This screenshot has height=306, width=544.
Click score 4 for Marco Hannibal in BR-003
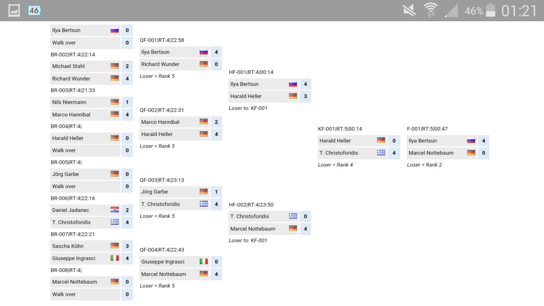(127, 115)
